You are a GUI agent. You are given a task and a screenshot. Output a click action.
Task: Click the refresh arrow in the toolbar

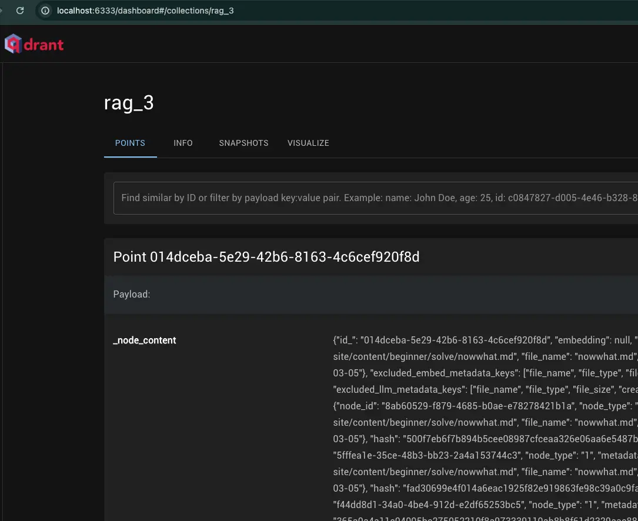21,10
